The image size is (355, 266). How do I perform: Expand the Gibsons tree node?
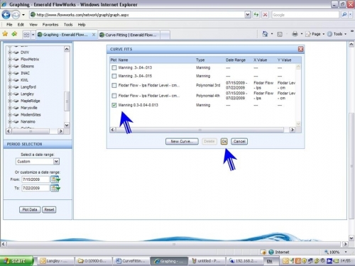[x=10, y=66]
